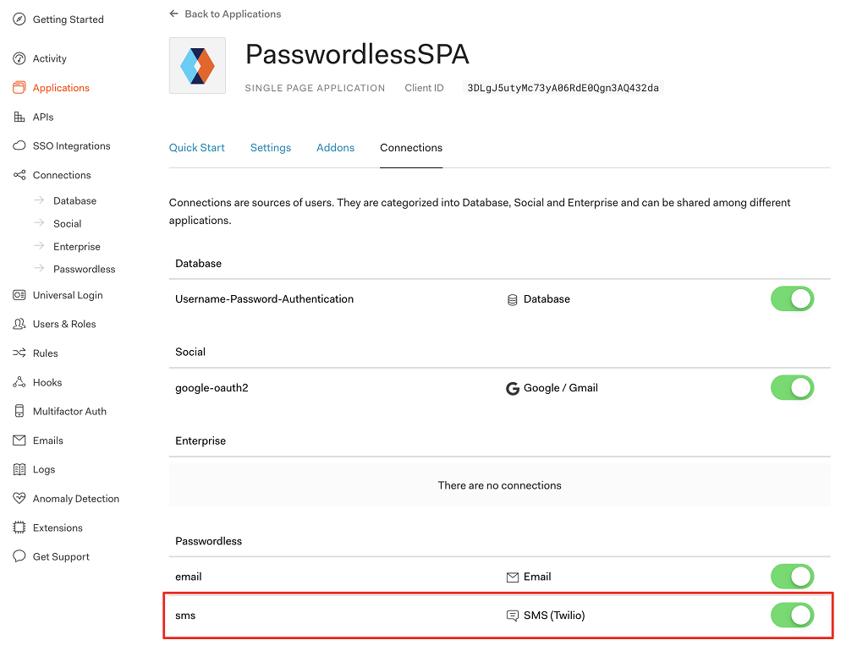Click the Anomaly Detection heart icon
This screenshot has width=846, height=651.
(19, 498)
